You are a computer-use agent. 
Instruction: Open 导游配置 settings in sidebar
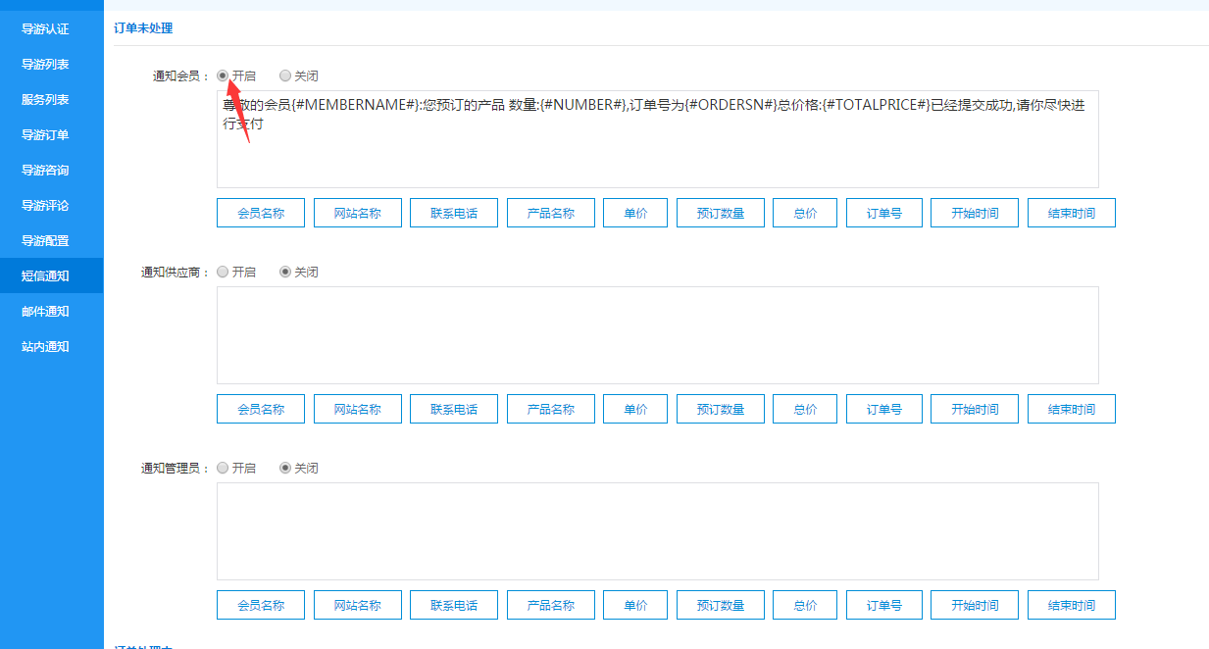pyautogui.click(x=45, y=241)
